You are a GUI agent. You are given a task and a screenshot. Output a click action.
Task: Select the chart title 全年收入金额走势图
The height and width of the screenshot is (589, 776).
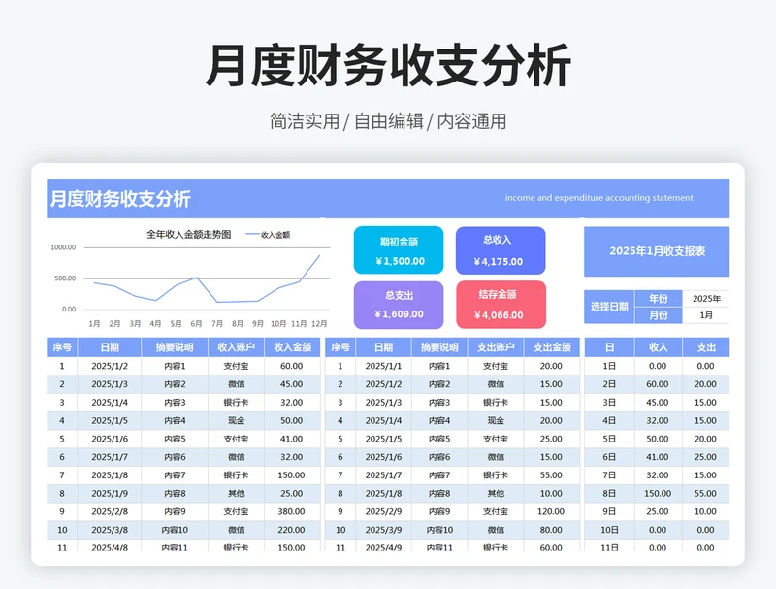188,235
